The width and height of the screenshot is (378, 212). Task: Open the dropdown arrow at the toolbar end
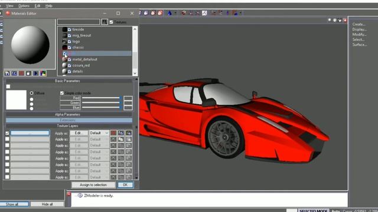click(x=240, y=13)
